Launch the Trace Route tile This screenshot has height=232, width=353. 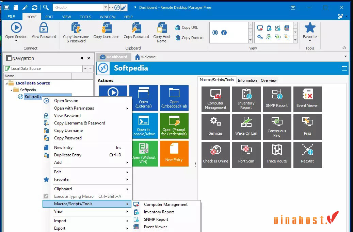click(277, 155)
